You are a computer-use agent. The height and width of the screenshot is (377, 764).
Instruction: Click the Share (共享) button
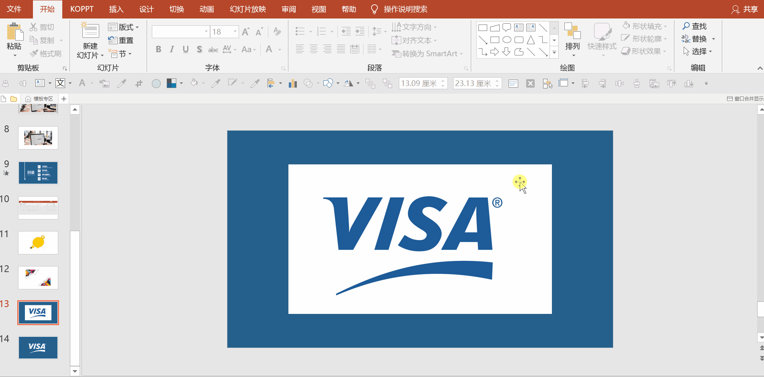click(745, 9)
